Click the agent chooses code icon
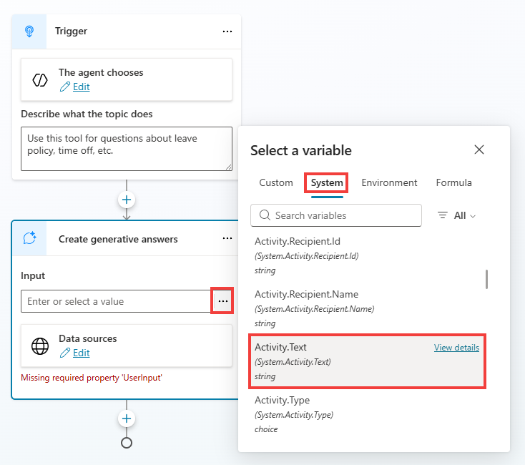525x465 pixels. [40, 79]
